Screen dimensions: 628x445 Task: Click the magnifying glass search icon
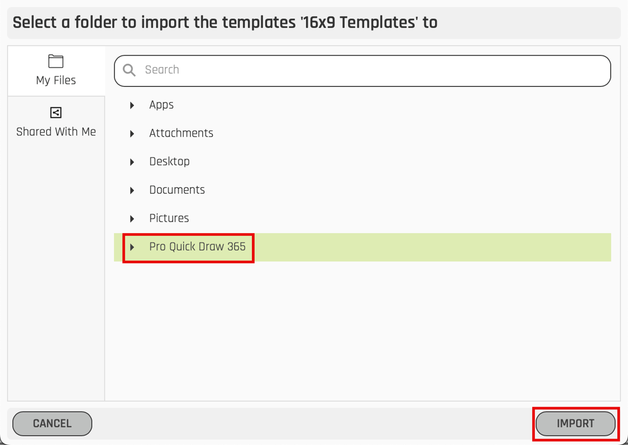coord(129,70)
